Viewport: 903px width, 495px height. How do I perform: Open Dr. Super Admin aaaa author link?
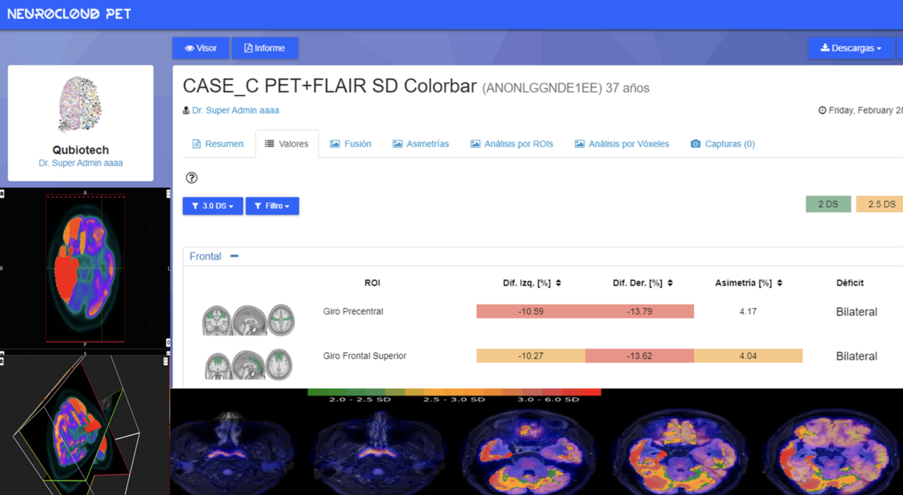click(x=235, y=111)
